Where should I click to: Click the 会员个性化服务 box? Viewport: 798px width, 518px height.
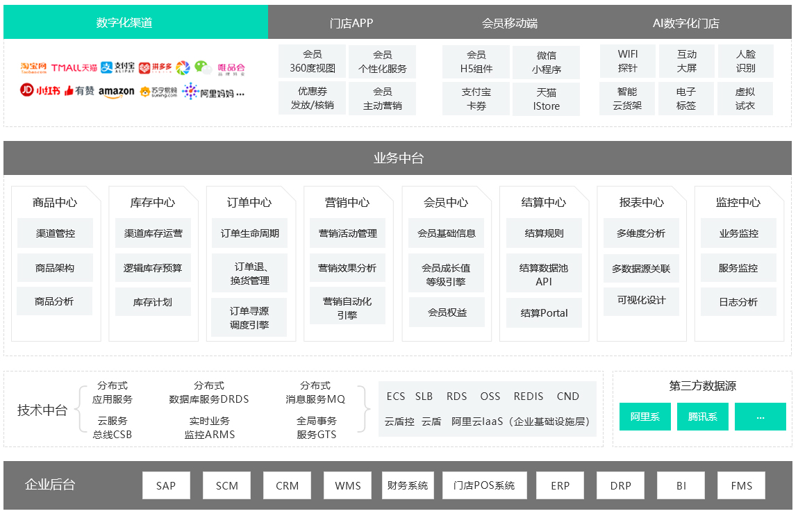(382, 62)
